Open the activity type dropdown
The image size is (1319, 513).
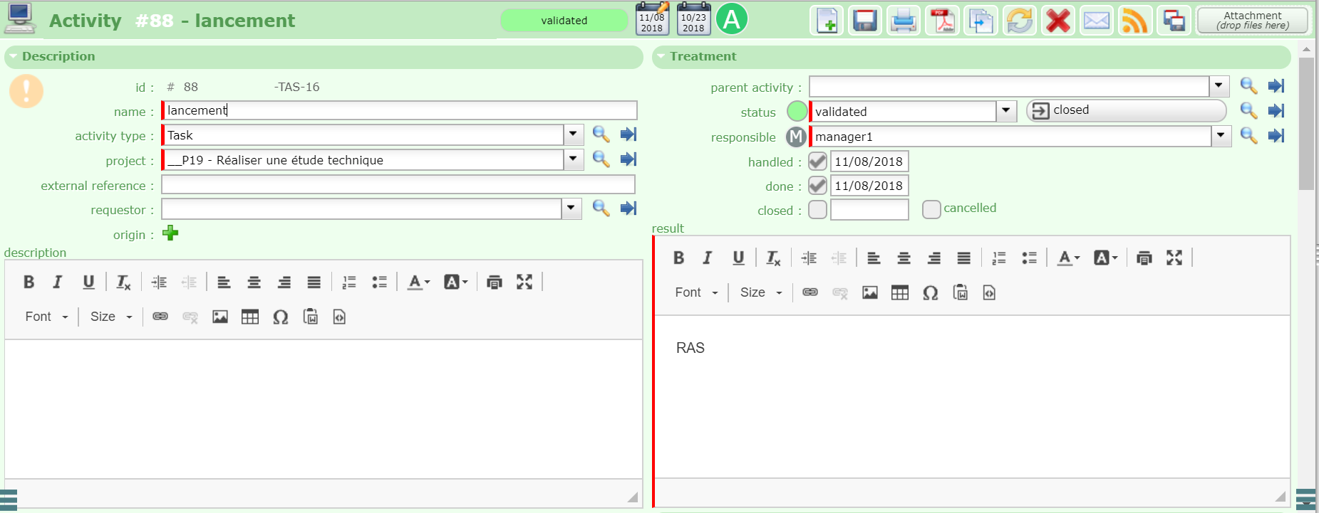coord(573,134)
